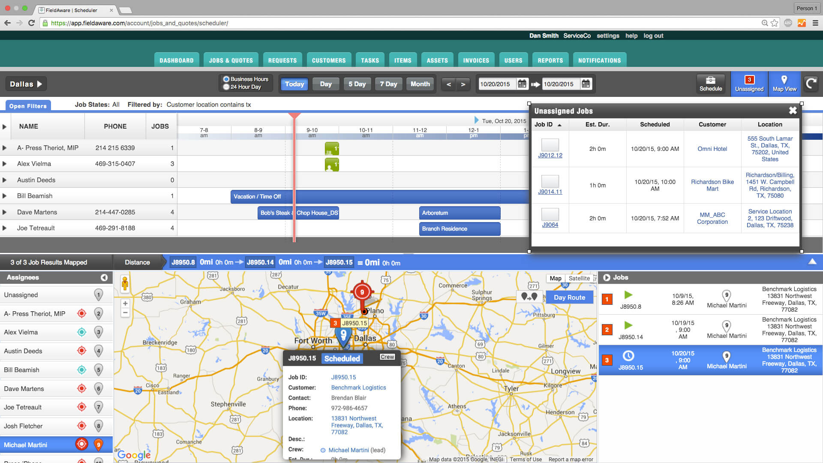Click the route markers icon beside Day Route

coord(529,297)
